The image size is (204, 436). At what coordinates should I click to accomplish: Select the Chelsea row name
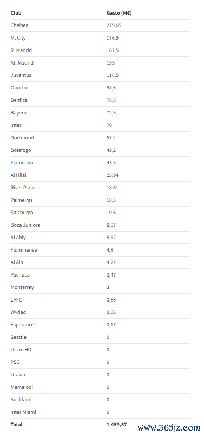(x=19, y=25)
